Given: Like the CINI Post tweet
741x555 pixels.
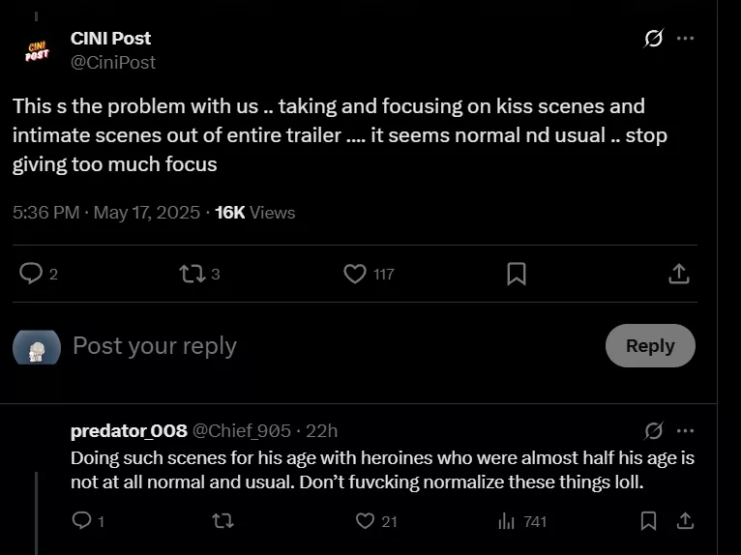Looking at the screenshot, I should (355, 274).
